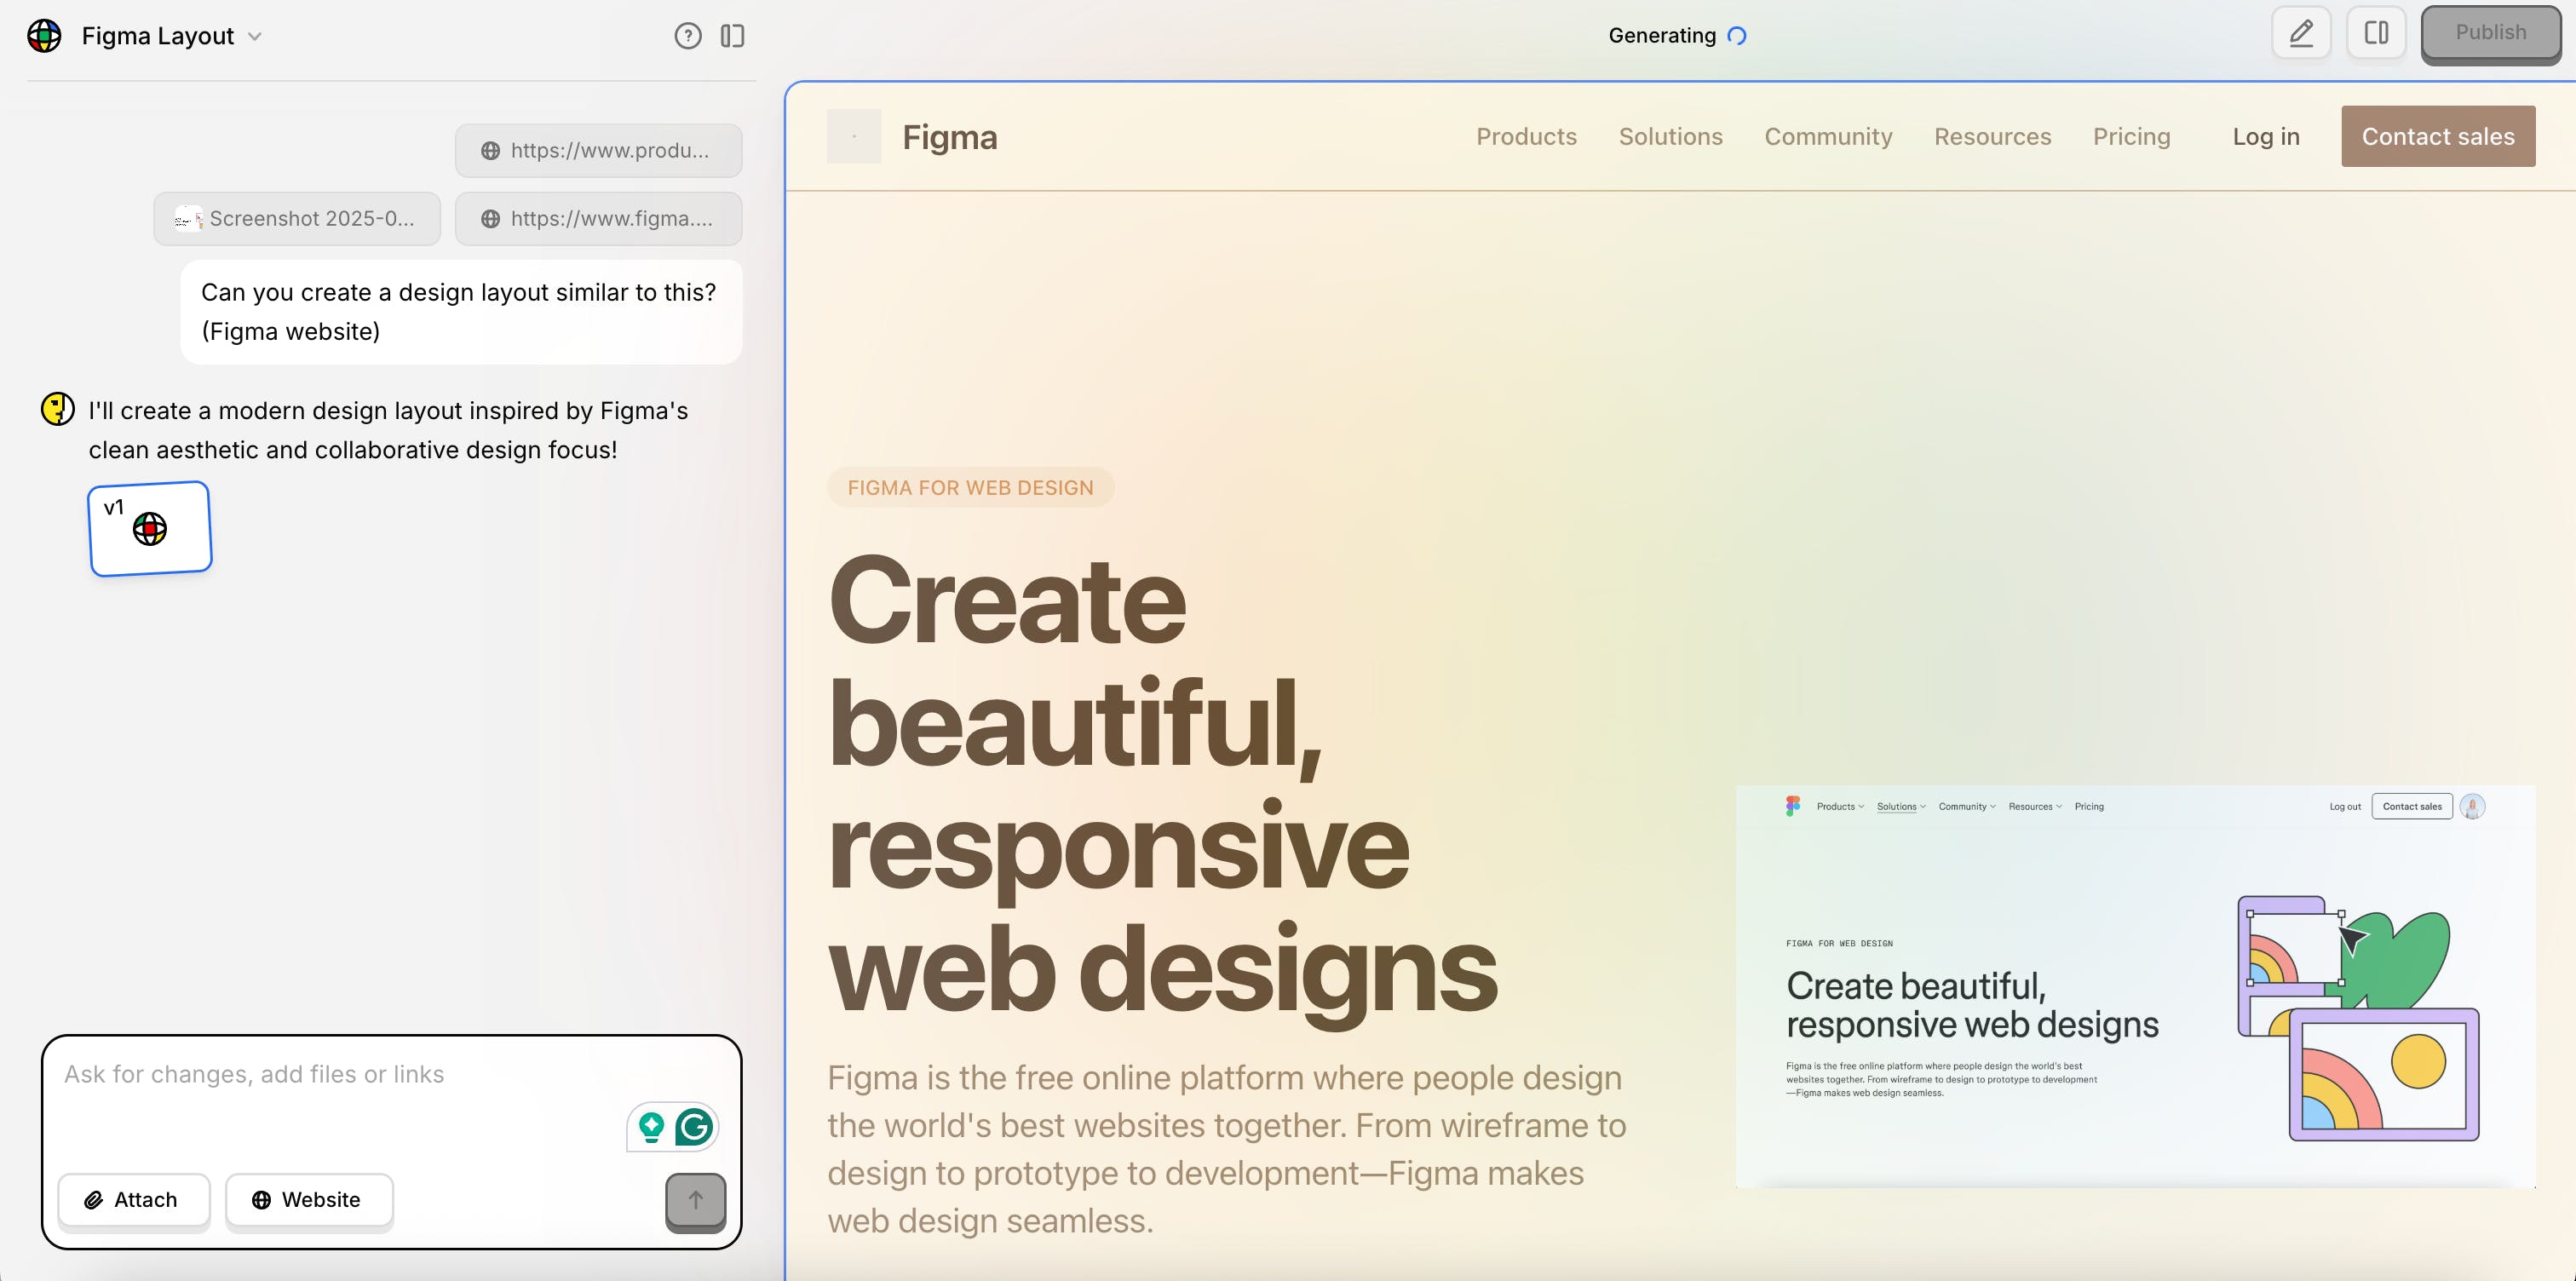This screenshot has width=2576, height=1281.
Task: Click Community in preview navigation
Action: [1828, 136]
